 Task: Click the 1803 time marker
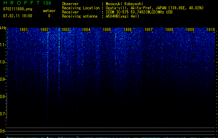(x=65, y=30)
